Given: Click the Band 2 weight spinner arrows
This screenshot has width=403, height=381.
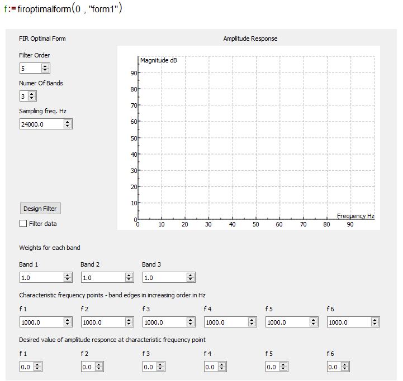Looking at the screenshot, I should pyautogui.click(x=129, y=277).
